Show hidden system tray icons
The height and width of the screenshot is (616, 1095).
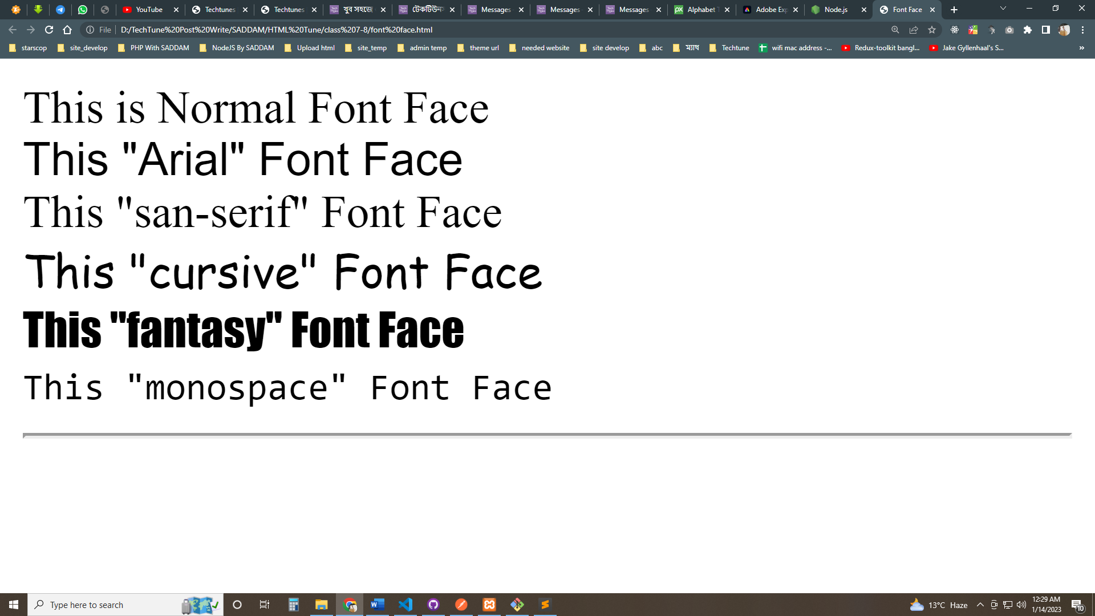point(980,605)
